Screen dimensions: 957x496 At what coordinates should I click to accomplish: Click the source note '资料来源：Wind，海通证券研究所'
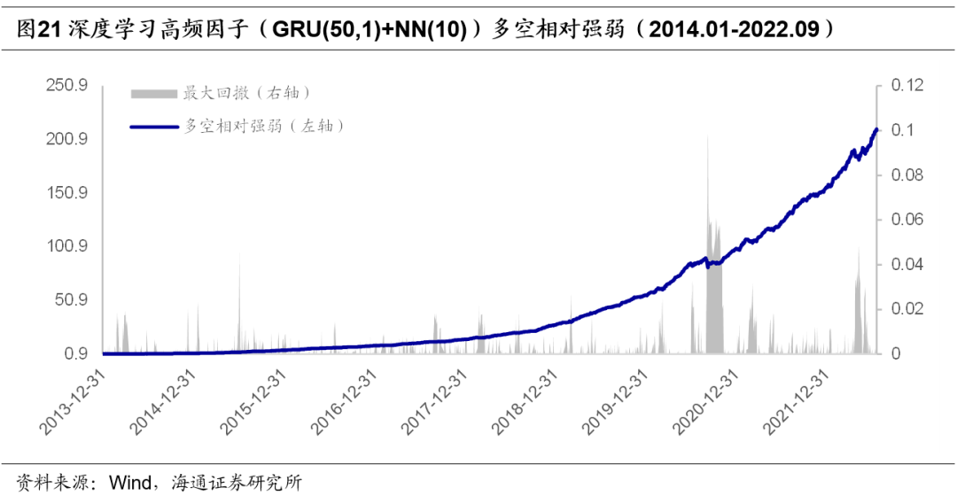159,483
